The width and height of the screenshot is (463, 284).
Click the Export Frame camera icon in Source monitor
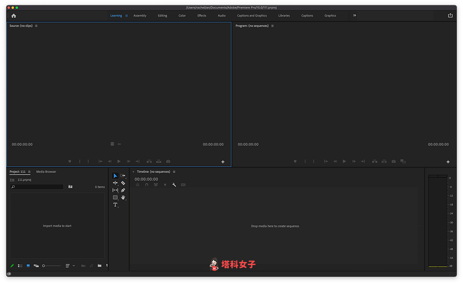(x=168, y=161)
